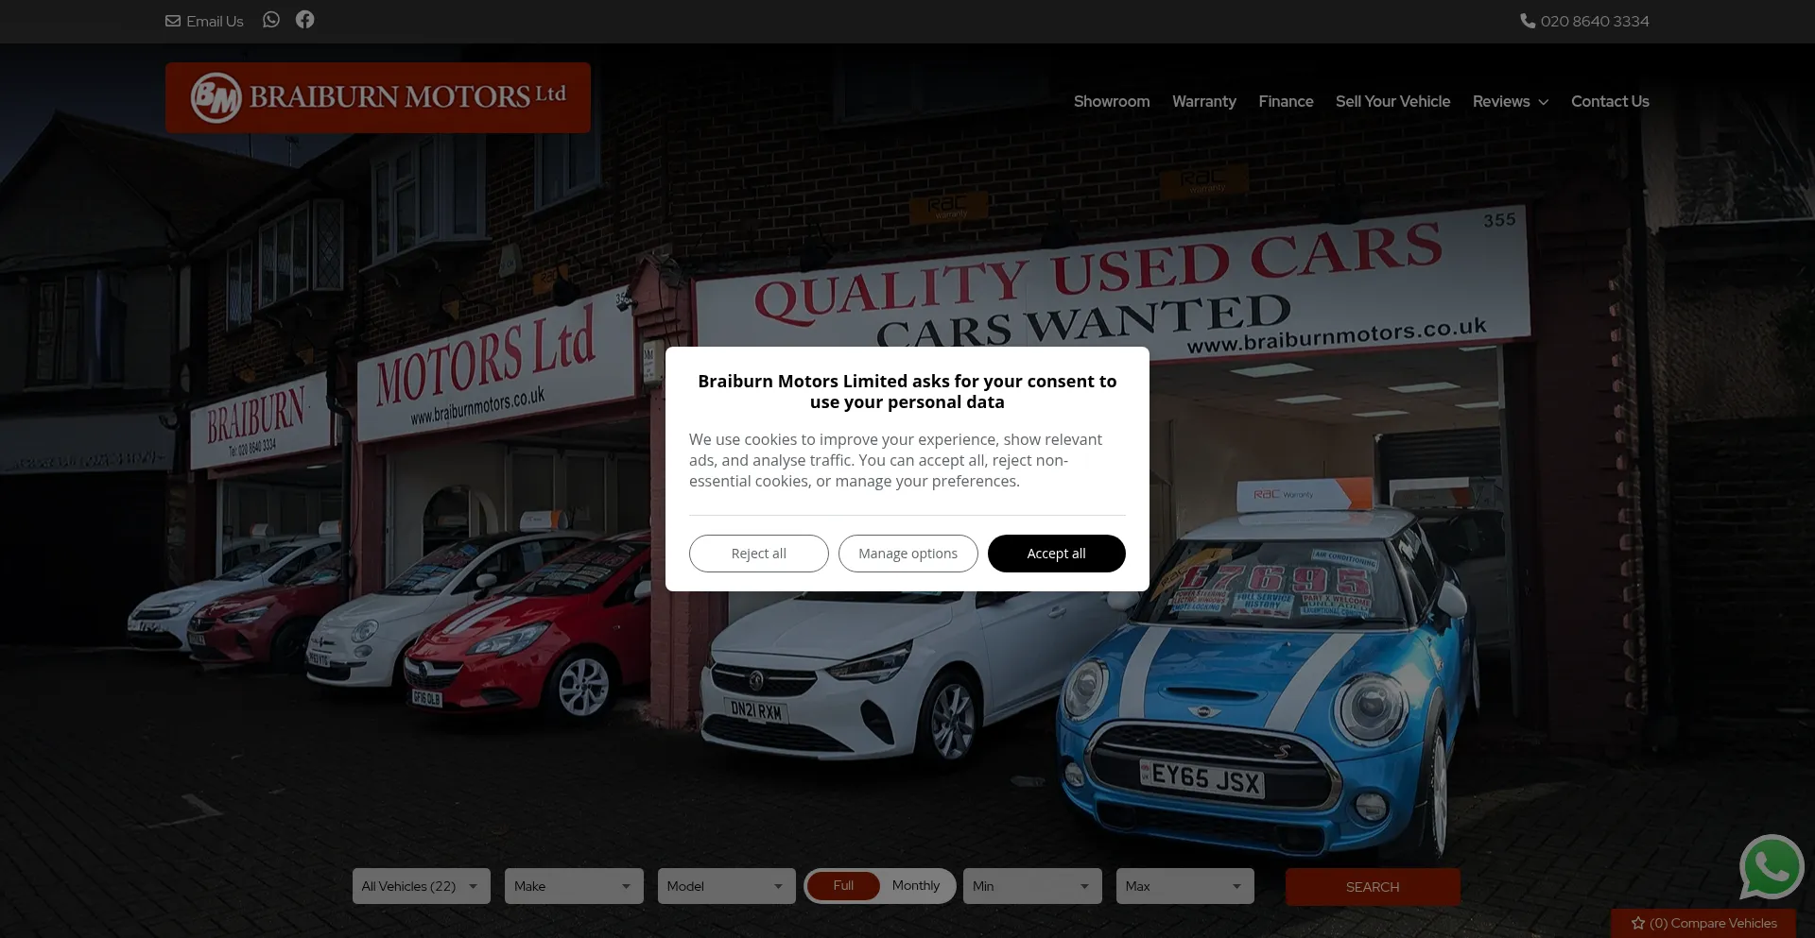The image size is (1815, 938).
Task: Click the Compare Vehicles star icon
Action: tap(1638, 923)
